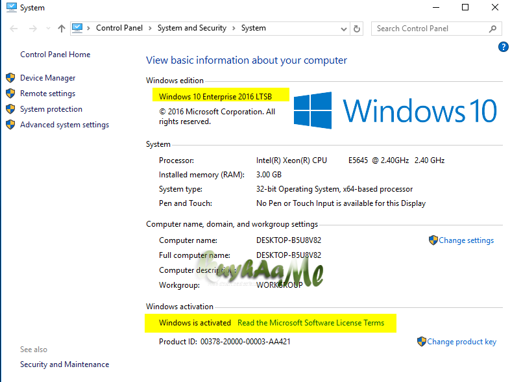Screen dimensions: 510x382
Task: Go to System and Security breadcrumb
Action: (x=192, y=28)
